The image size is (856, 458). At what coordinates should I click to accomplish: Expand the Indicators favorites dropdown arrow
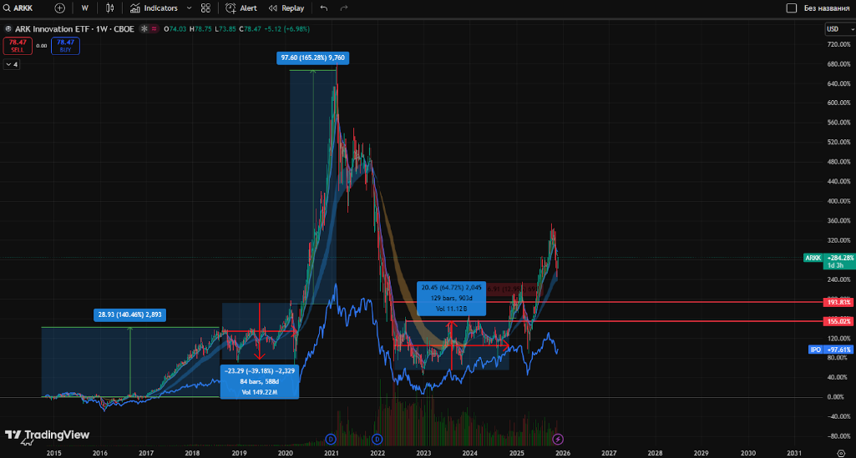coord(189,8)
